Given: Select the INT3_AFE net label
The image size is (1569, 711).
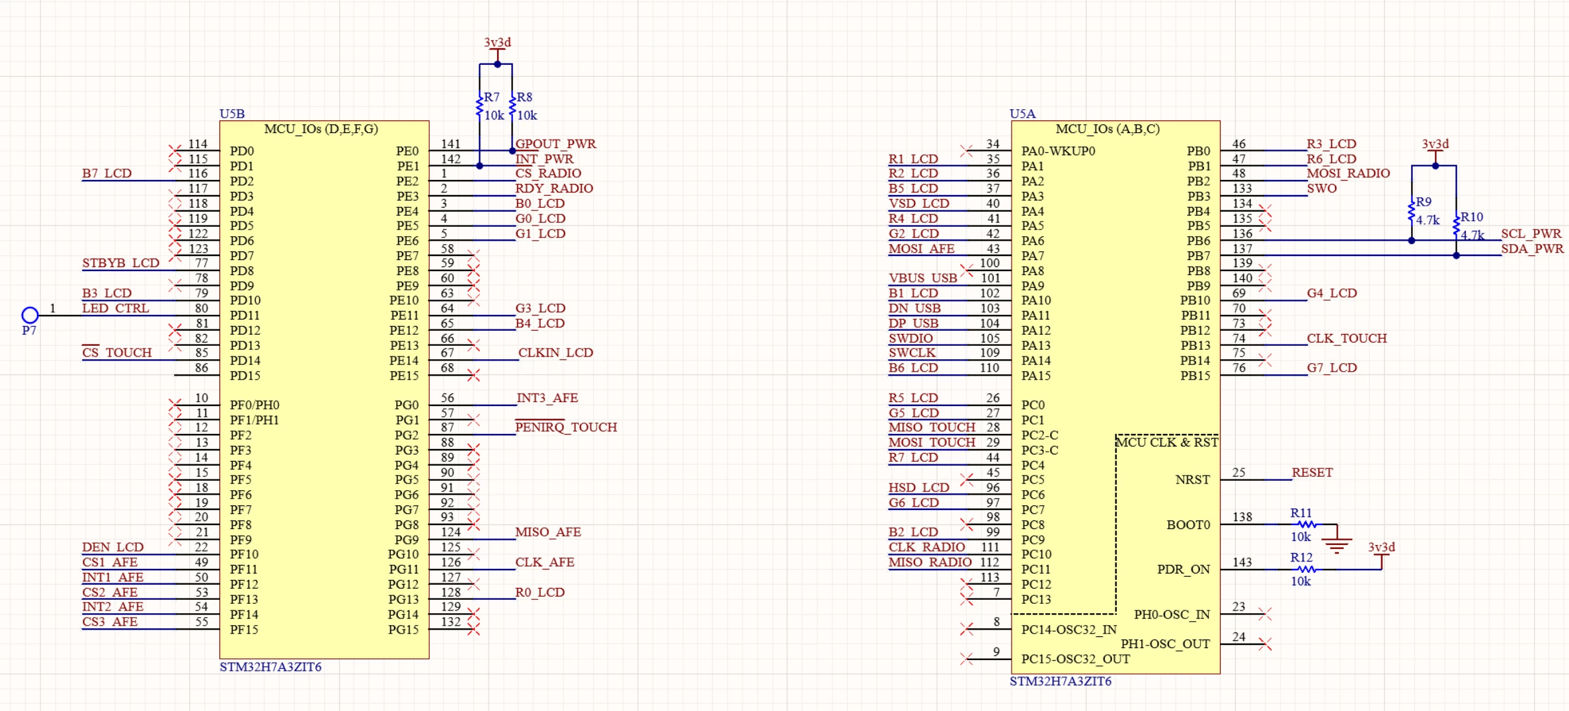Looking at the screenshot, I should coord(547,397).
